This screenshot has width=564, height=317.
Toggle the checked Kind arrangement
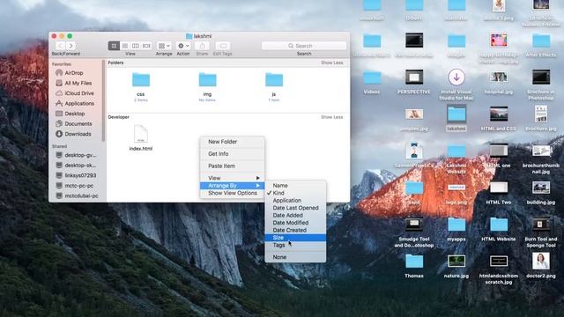click(295, 193)
